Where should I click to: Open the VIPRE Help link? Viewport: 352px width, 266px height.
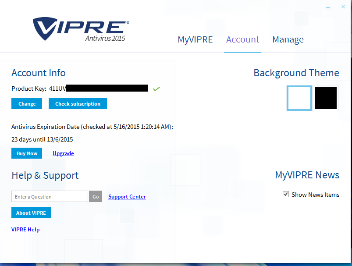click(25, 230)
